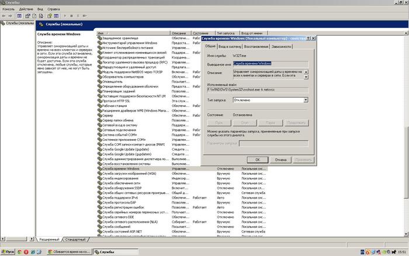Click the Windows 'Пуск' Start button in the taskbar

click(8, 252)
